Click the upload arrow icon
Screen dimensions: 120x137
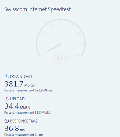(6, 99)
